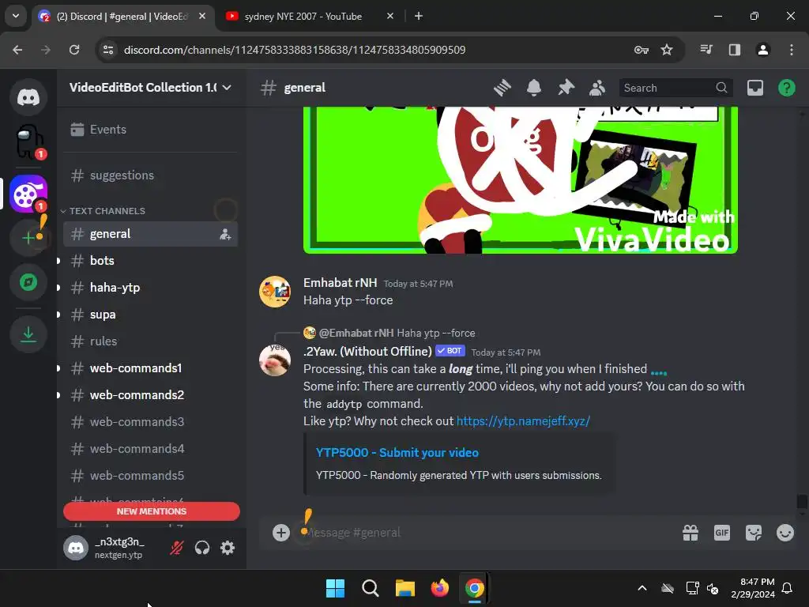Open Explore Discoverable Servers compass icon

28,282
